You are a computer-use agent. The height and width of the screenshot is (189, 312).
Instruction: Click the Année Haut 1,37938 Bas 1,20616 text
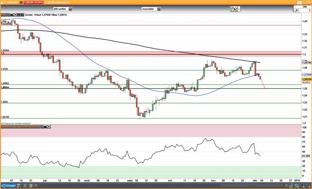click(46, 15)
